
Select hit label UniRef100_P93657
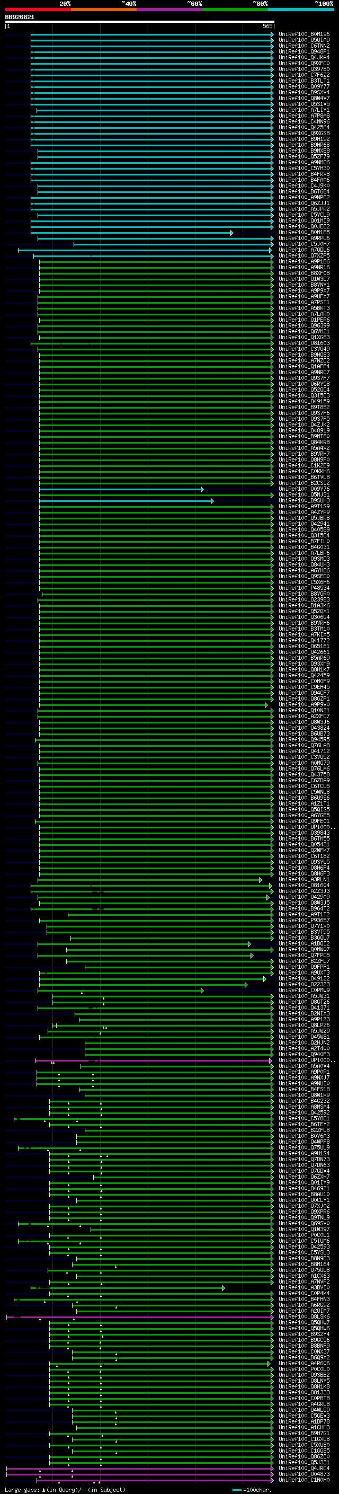(304, 920)
